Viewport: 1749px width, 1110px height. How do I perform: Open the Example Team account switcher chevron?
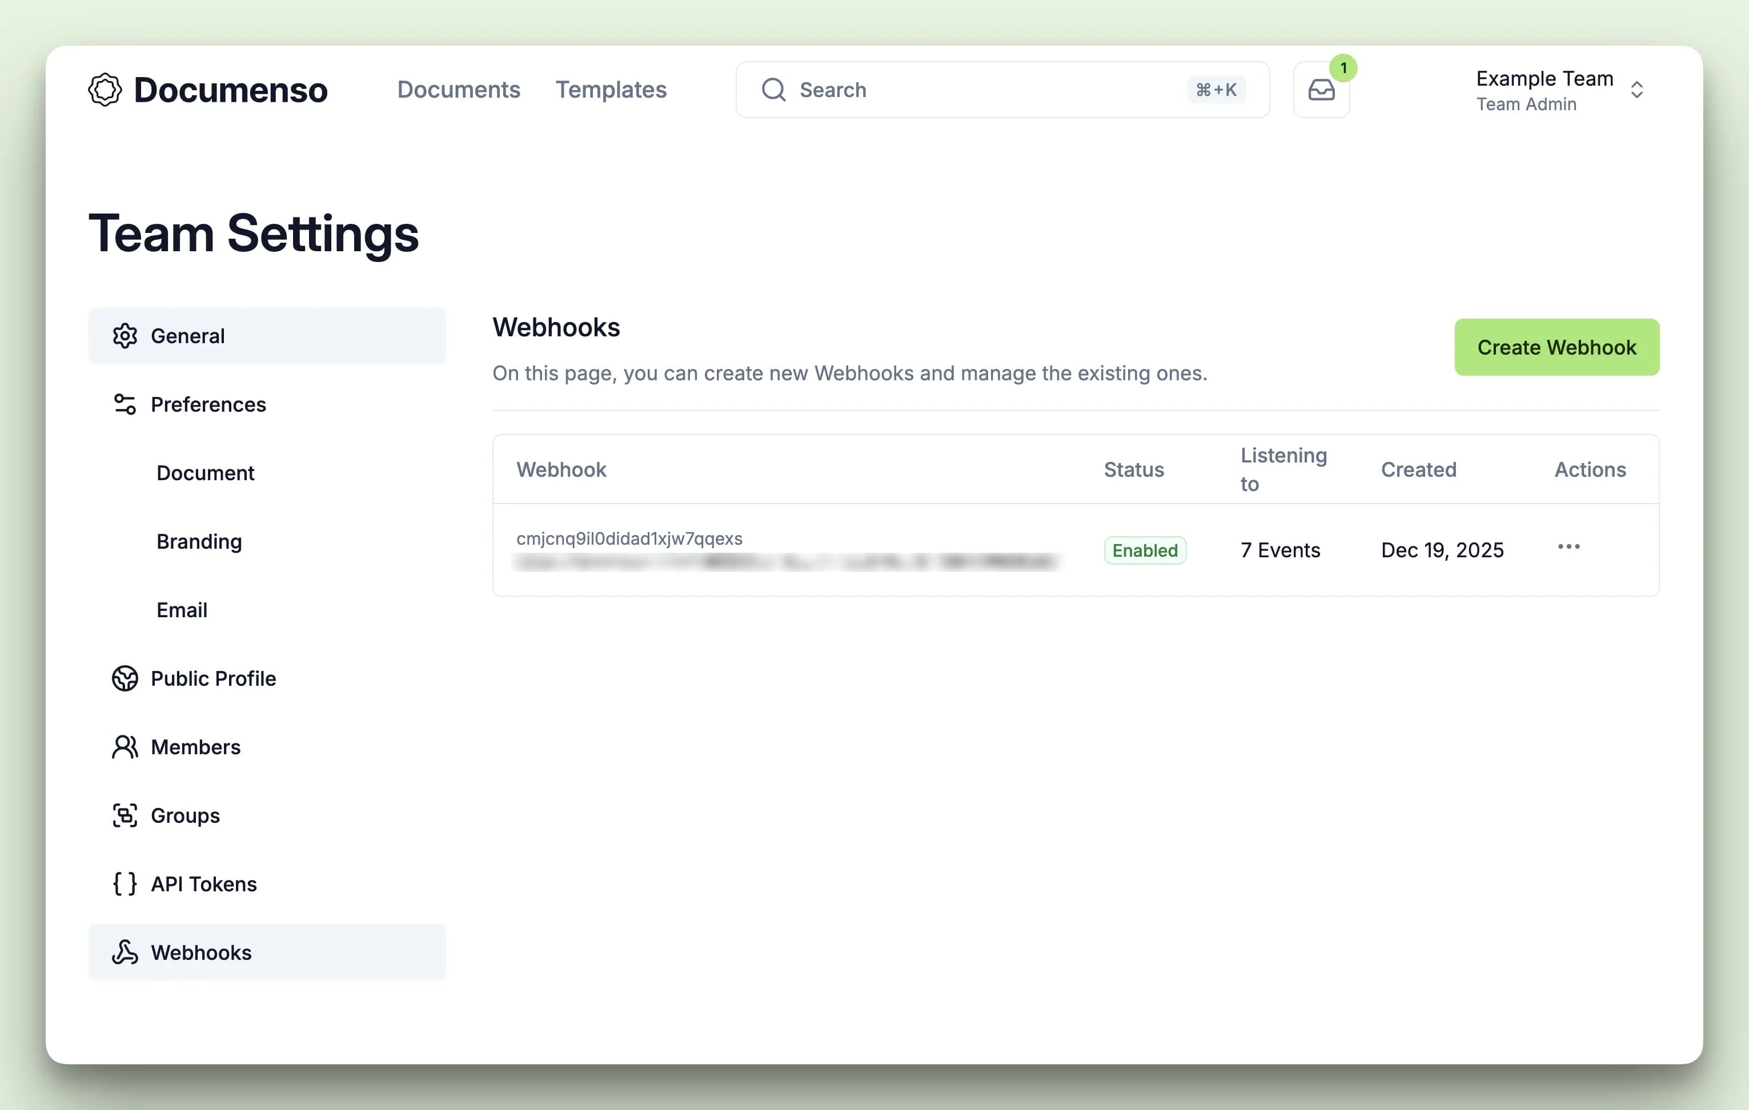(1637, 89)
